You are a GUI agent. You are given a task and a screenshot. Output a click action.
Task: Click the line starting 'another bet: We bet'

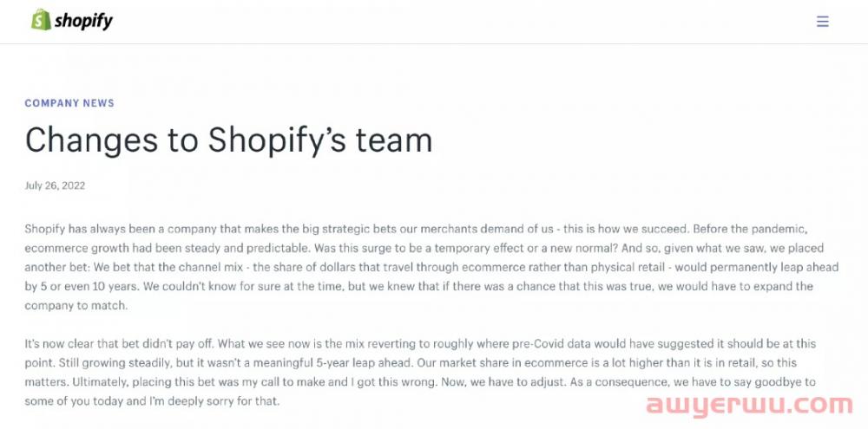pyautogui.click(x=431, y=268)
